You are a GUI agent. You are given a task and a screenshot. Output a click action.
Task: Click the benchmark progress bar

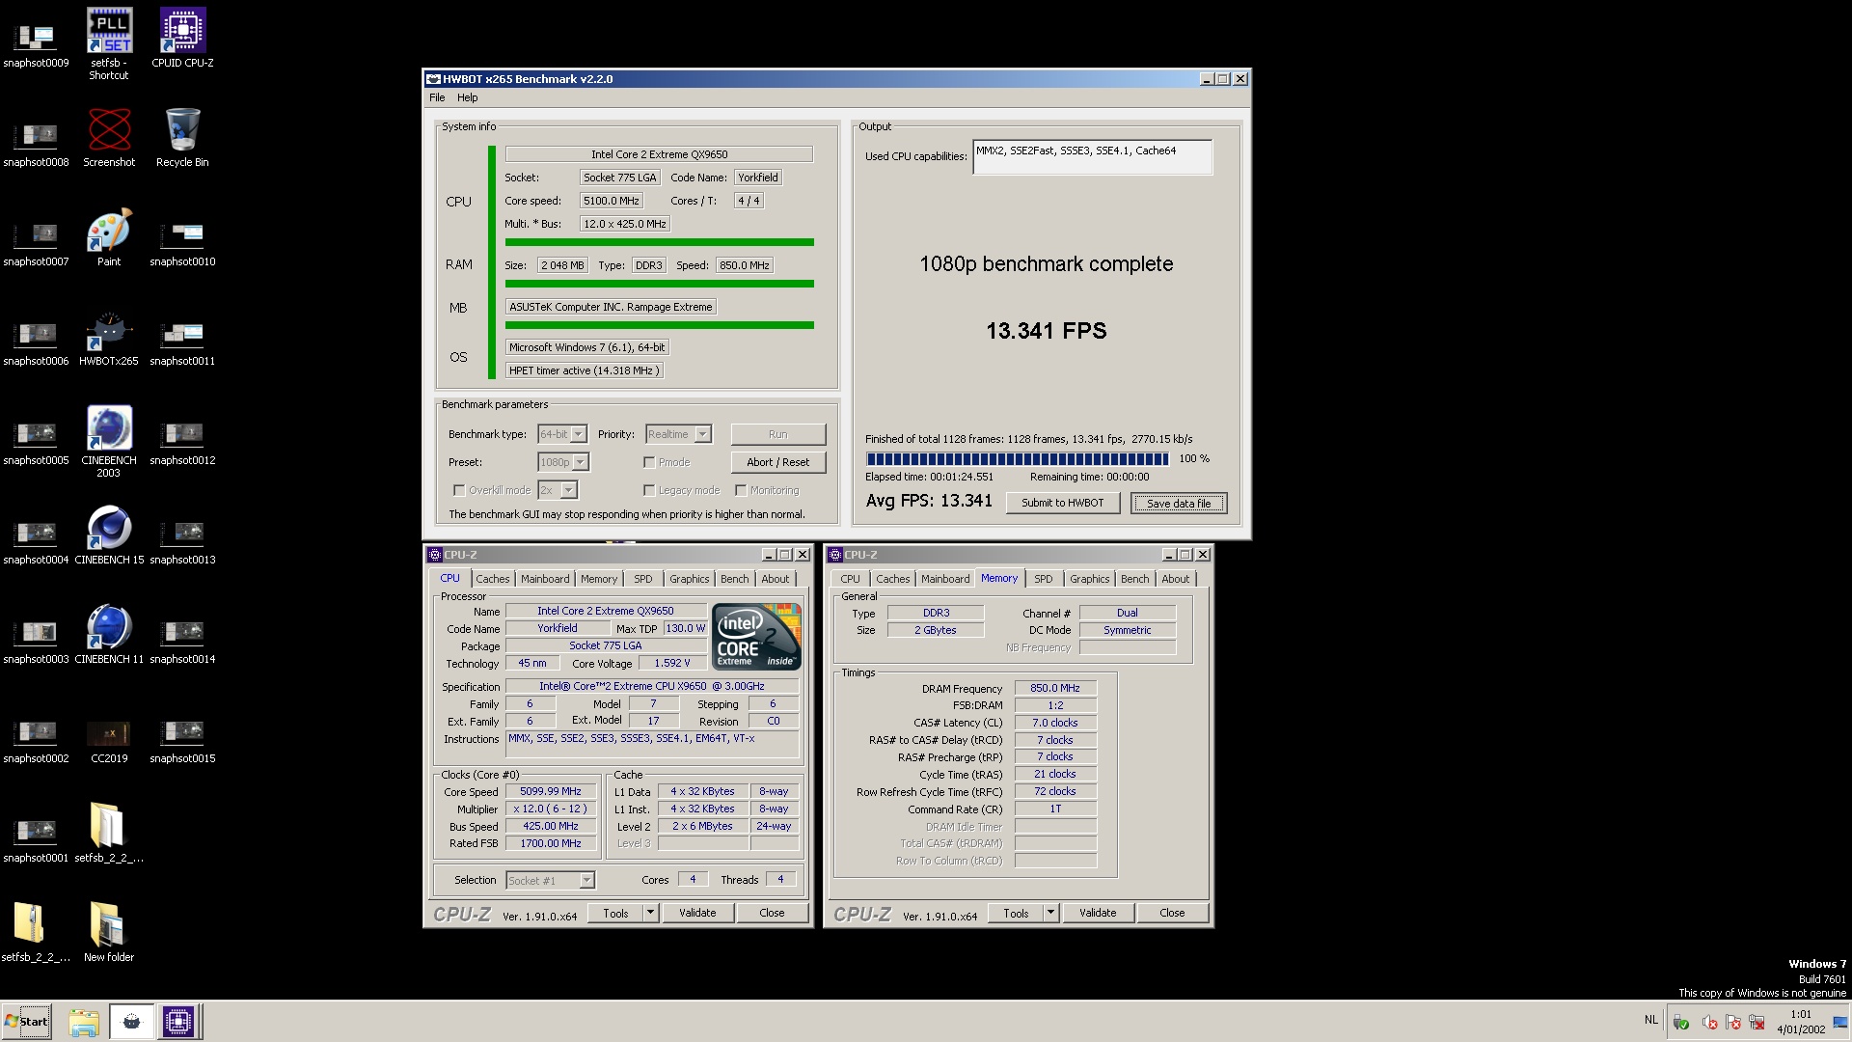(1018, 459)
